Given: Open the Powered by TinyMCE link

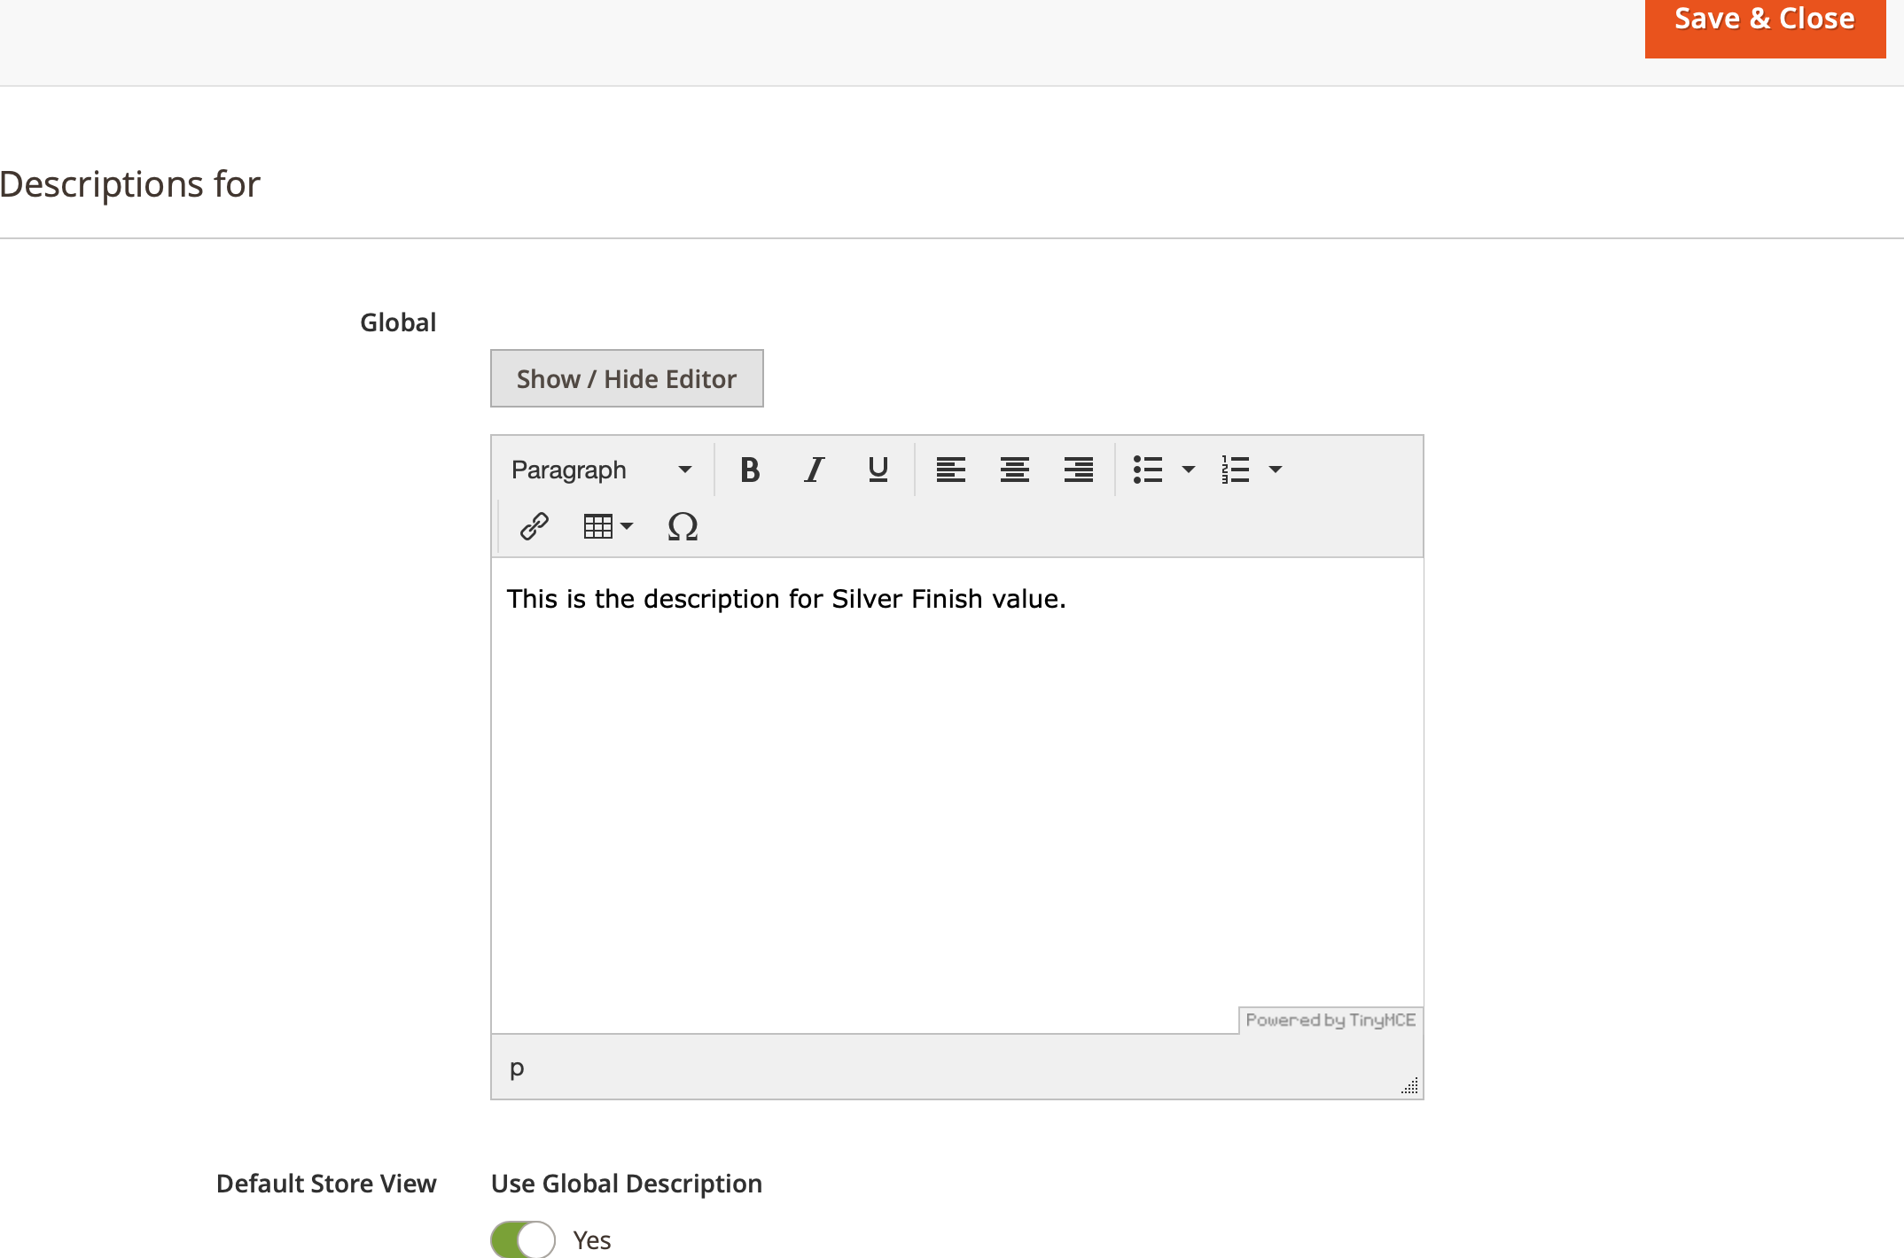Looking at the screenshot, I should 1330,1020.
